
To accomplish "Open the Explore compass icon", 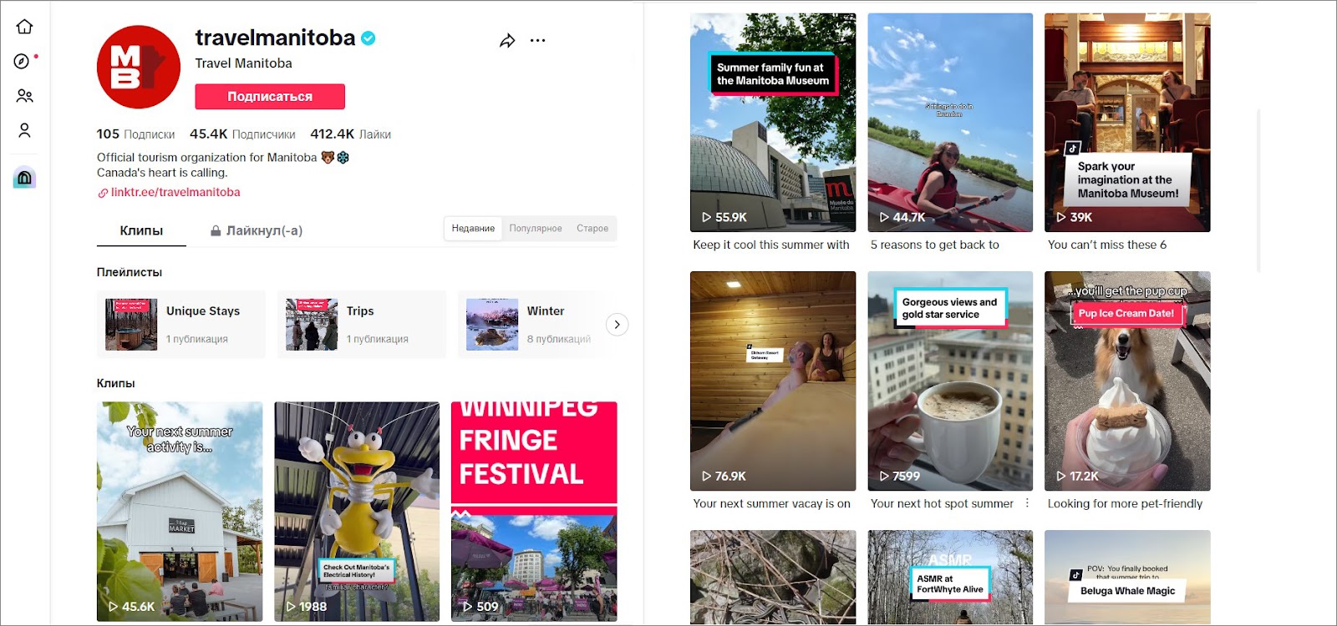I will click(22, 61).
